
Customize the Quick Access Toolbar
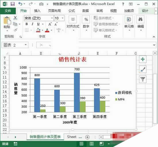pyautogui.click(x=47, y=4)
